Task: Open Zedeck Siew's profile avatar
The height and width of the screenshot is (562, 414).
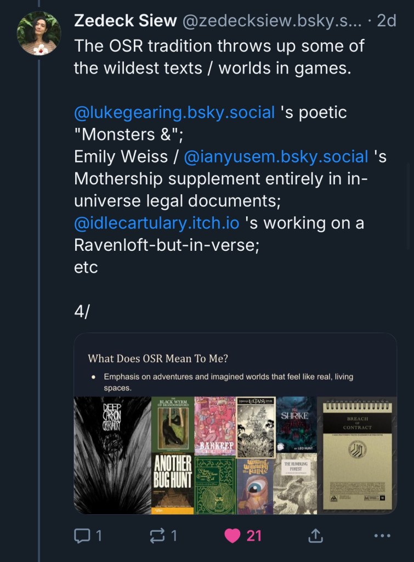Action: tap(39, 33)
